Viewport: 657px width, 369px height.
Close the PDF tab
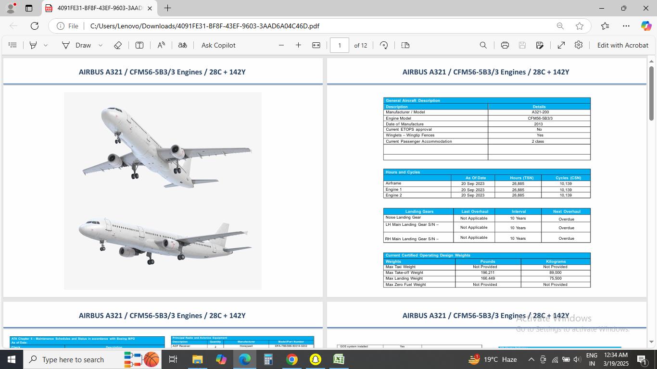pyautogui.click(x=150, y=8)
